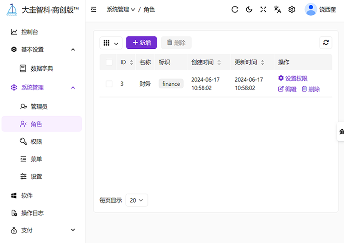344x243 pixels.
Task: Select all rows using the header checkbox
Action: click(x=109, y=62)
